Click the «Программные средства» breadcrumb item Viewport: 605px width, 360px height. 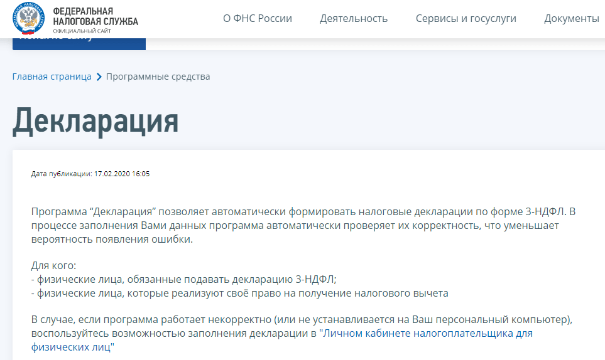pos(158,77)
